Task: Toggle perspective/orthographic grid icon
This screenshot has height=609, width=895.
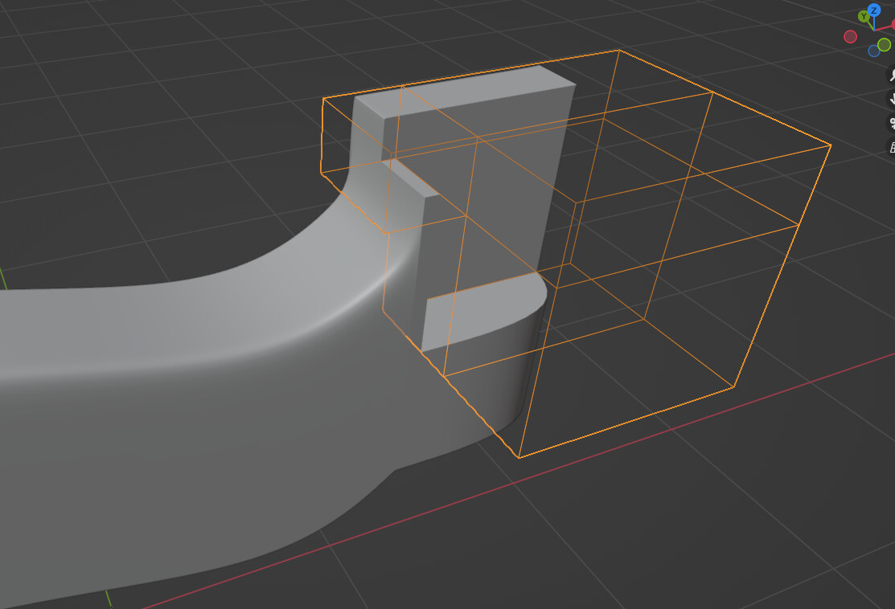Action: (x=892, y=146)
